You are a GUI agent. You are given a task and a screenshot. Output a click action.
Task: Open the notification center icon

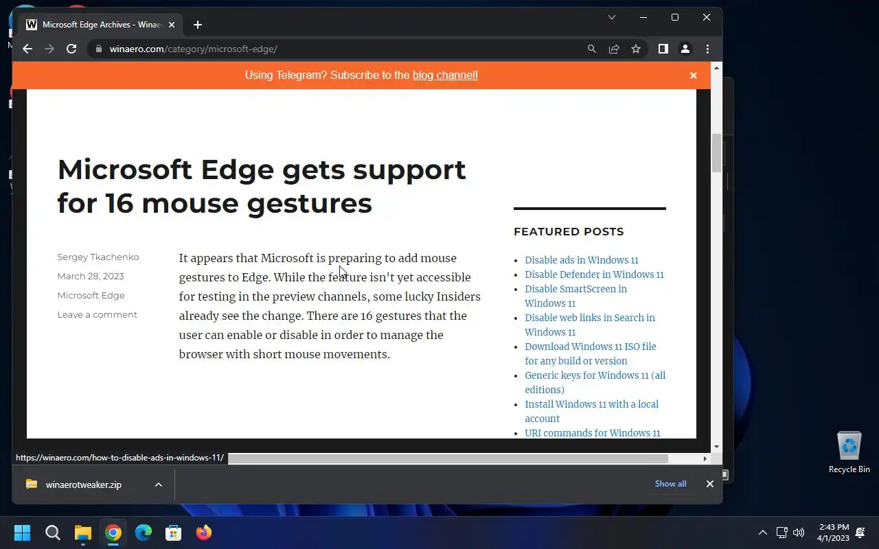[860, 533]
